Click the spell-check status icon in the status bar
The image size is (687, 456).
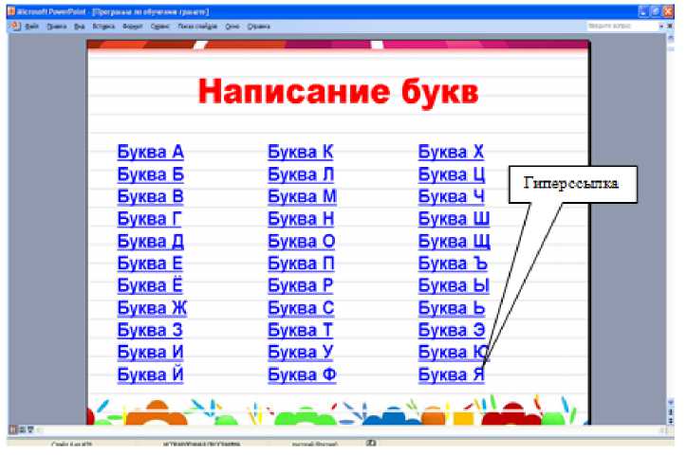[x=371, y=444]
